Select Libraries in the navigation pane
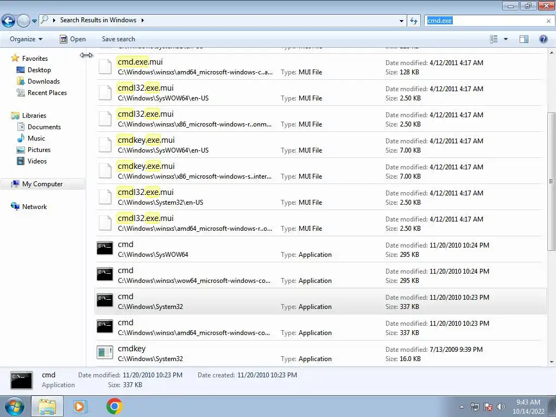Screen dimensions: 556x417 click(34, 116)
